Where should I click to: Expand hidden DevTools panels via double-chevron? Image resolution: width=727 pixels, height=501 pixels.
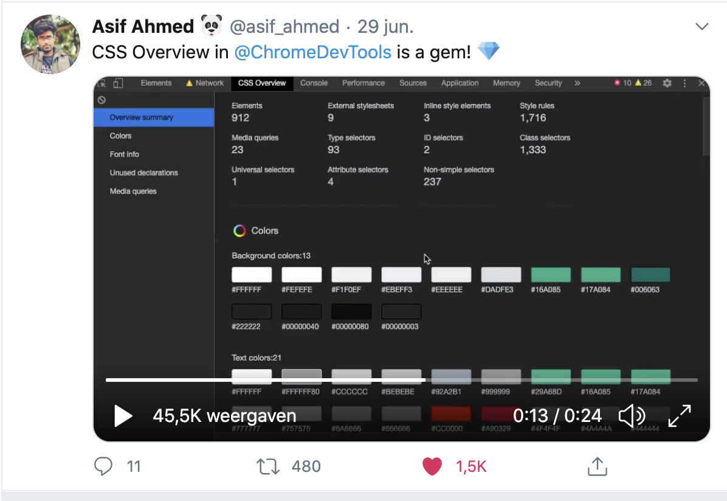[577, 83]
